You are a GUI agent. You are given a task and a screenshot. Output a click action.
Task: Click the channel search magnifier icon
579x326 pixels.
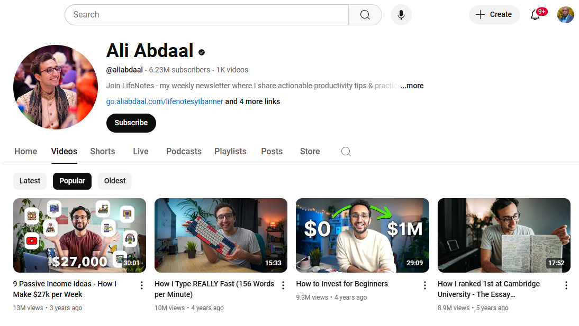point(346,152)
